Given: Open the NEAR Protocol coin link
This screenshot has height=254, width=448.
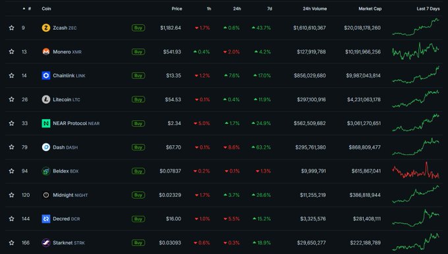Looking at the screenshot, I should pyautogui.click(x=76, y=123).
